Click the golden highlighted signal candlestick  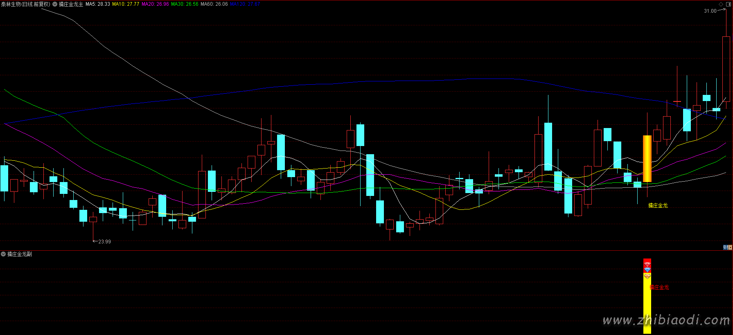[x=647, y=159]
